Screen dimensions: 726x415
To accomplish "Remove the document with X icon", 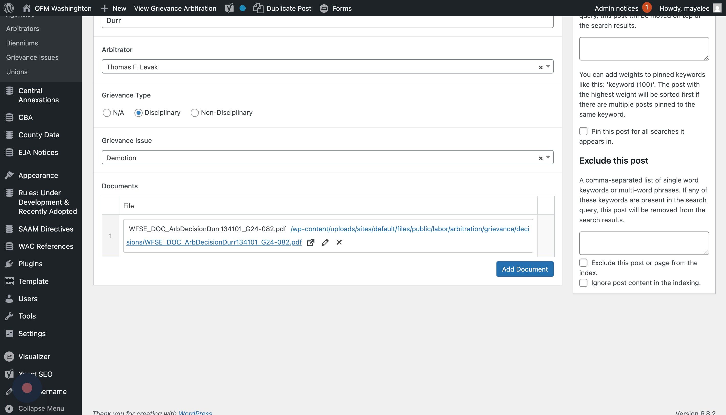I will tap(339, 242).
